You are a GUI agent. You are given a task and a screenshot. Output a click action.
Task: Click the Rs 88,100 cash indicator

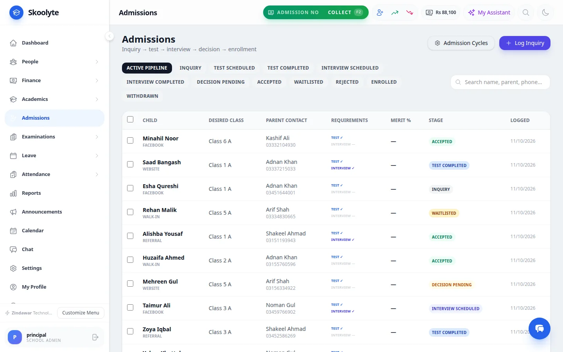(441, 13)
